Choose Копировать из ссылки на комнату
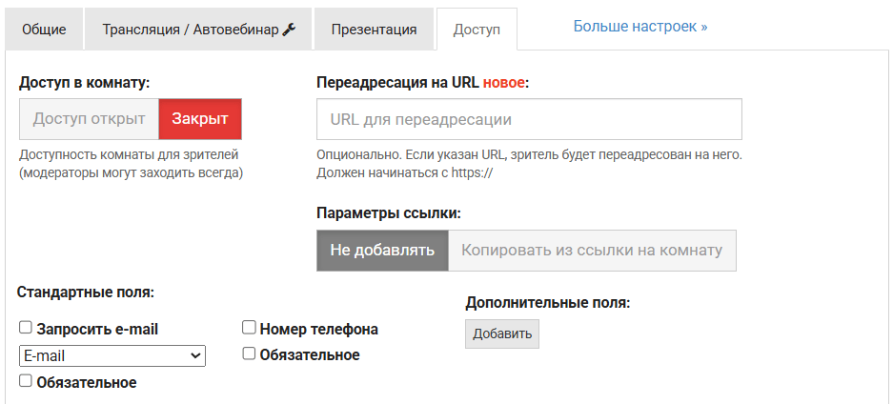The height and width of the screenshot is (404, 893). (592, 251)
